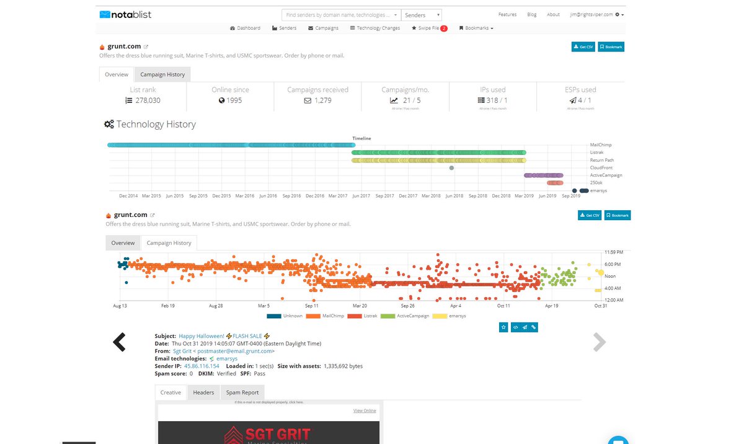Switch to the Spam Report tab

[x=242, y=393]
